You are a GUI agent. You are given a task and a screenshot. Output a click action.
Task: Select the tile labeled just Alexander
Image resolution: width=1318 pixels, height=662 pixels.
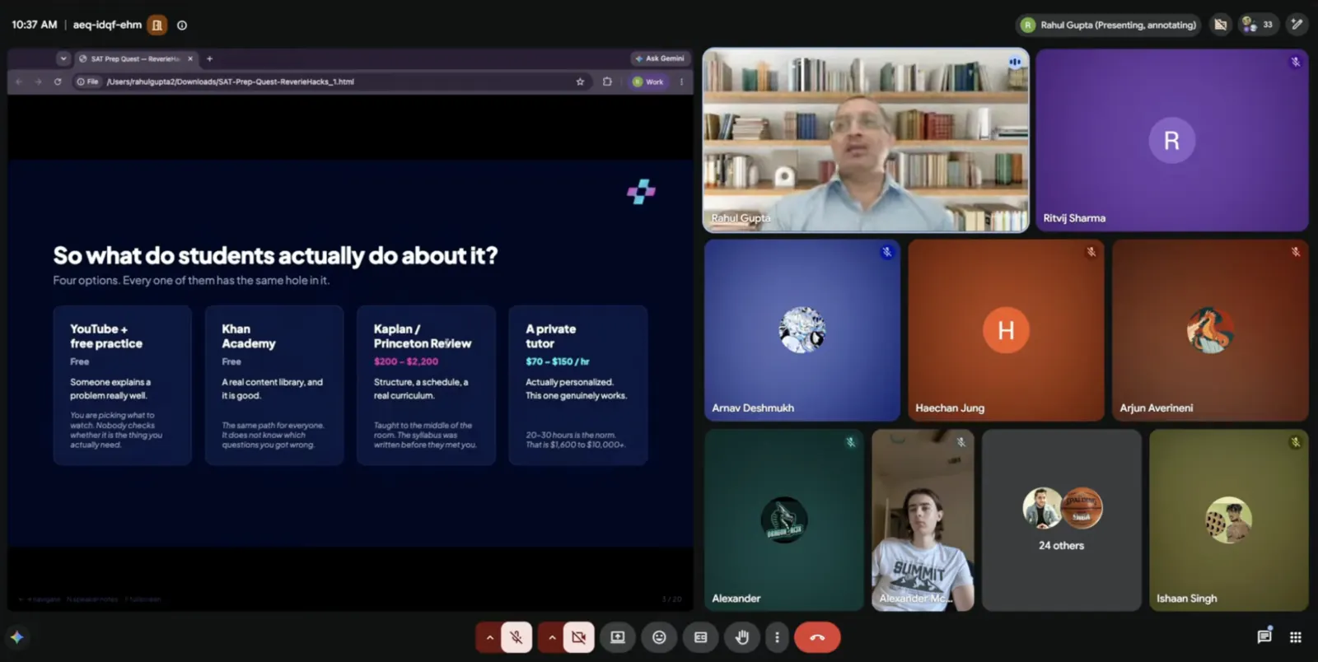784,520
